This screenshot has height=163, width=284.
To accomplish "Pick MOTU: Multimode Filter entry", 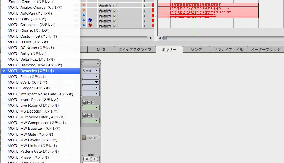I will [40, 117].
